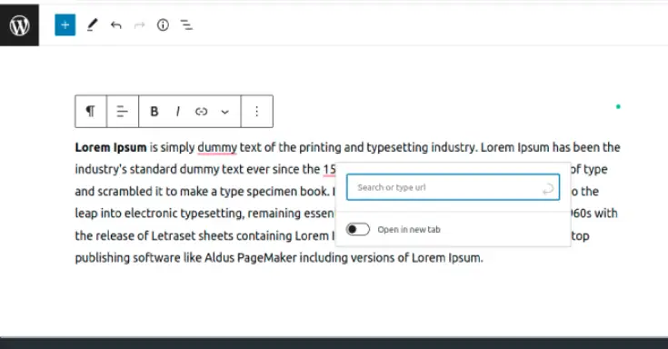Open block options three-dot menu
The width and height of the screenshot is (668, 349).
click(x=257, y=111)
